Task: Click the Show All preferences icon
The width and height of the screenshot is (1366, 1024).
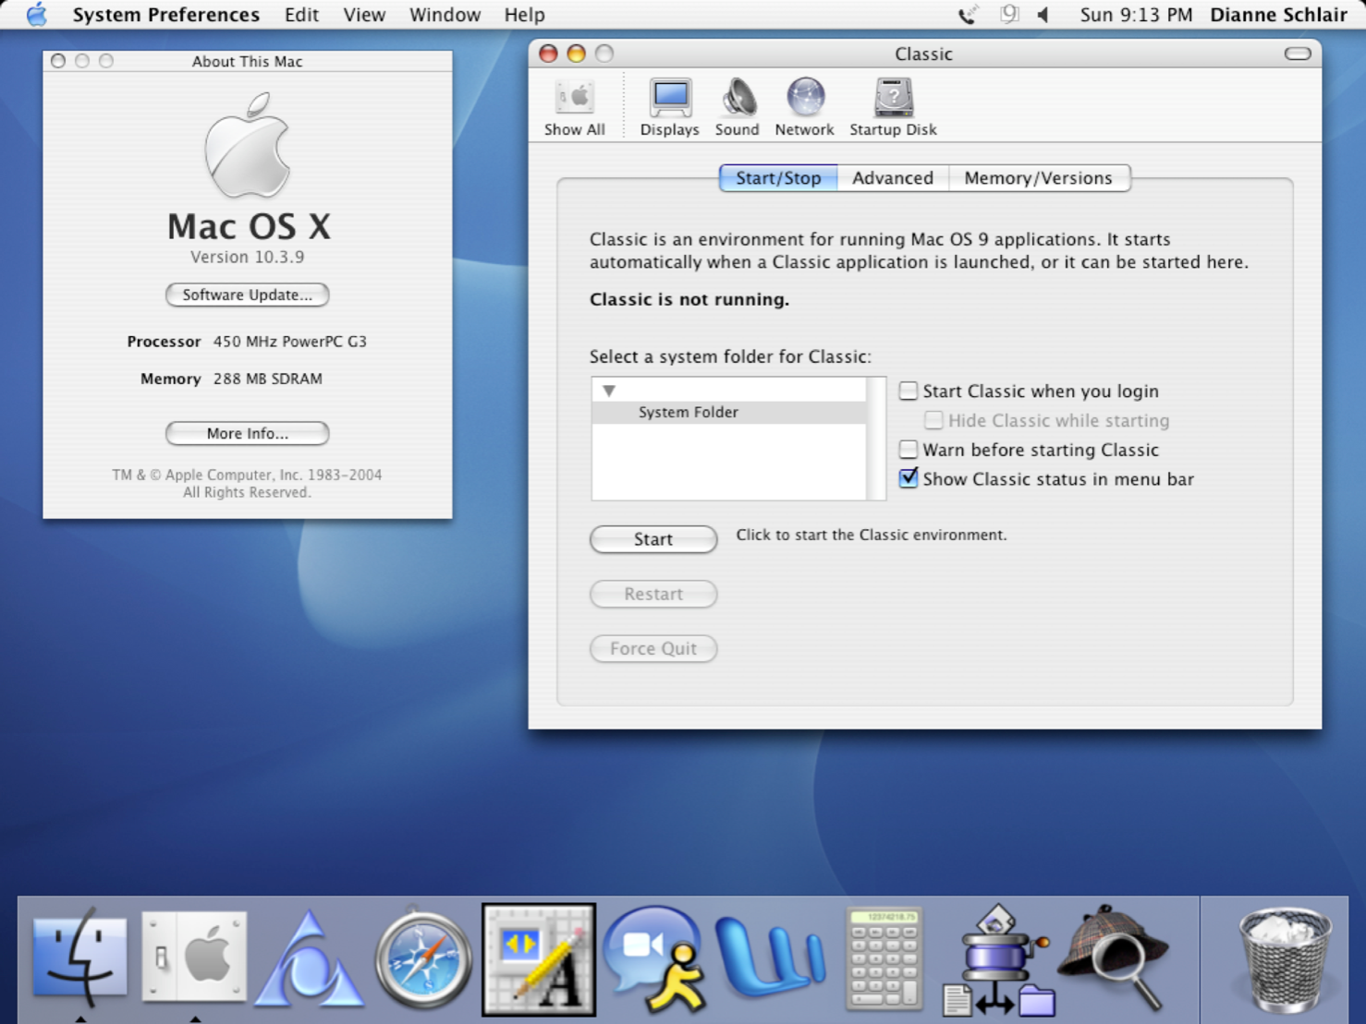Action: pos(574,108)
